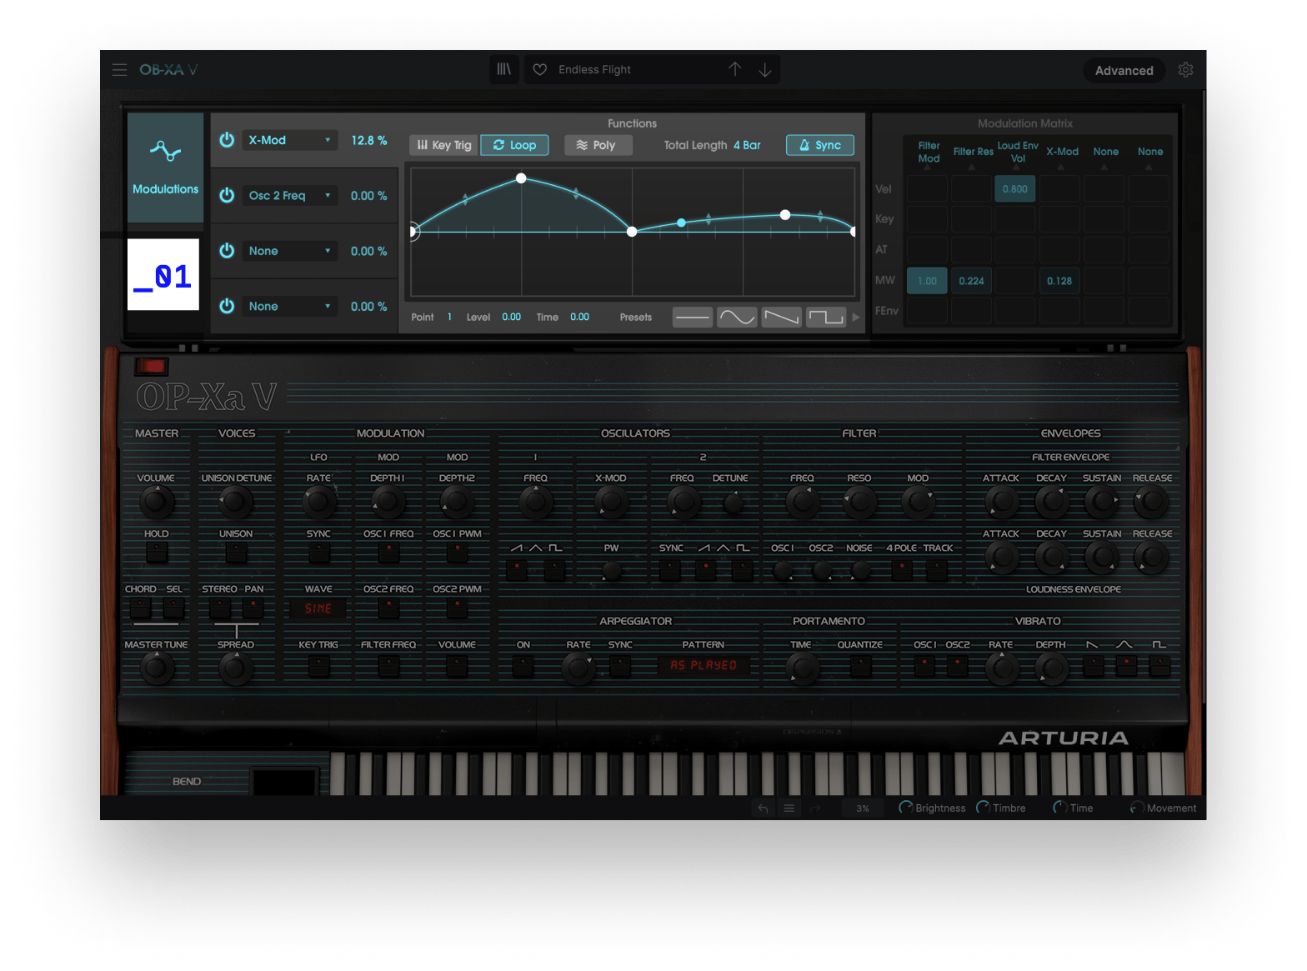This screenshot has height=971, width=1307.
Task: Toggle power for X-Mod modulation slot
Action: pyautogui.click(x=227, y=140)
